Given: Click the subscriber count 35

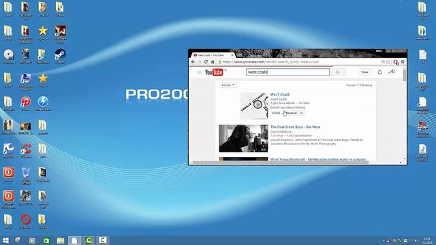Looking at the screenshot, I should [x=301, y=113].
